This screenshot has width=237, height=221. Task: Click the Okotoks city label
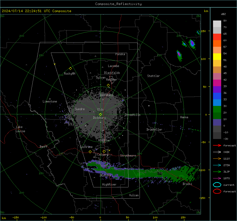click(x=105, y=175)
